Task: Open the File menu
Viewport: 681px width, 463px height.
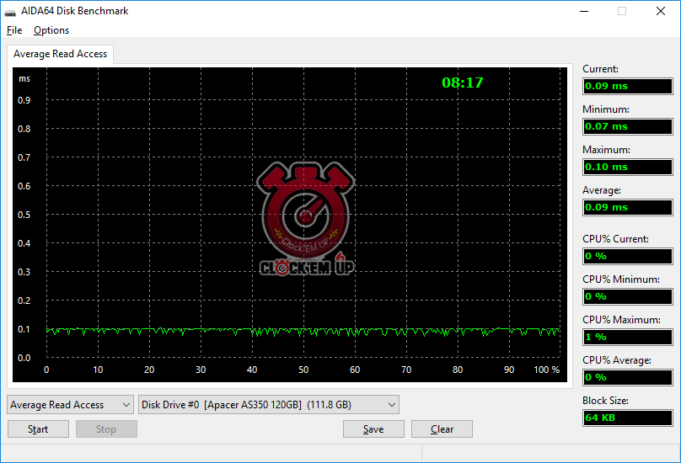Action: [14, 30]
